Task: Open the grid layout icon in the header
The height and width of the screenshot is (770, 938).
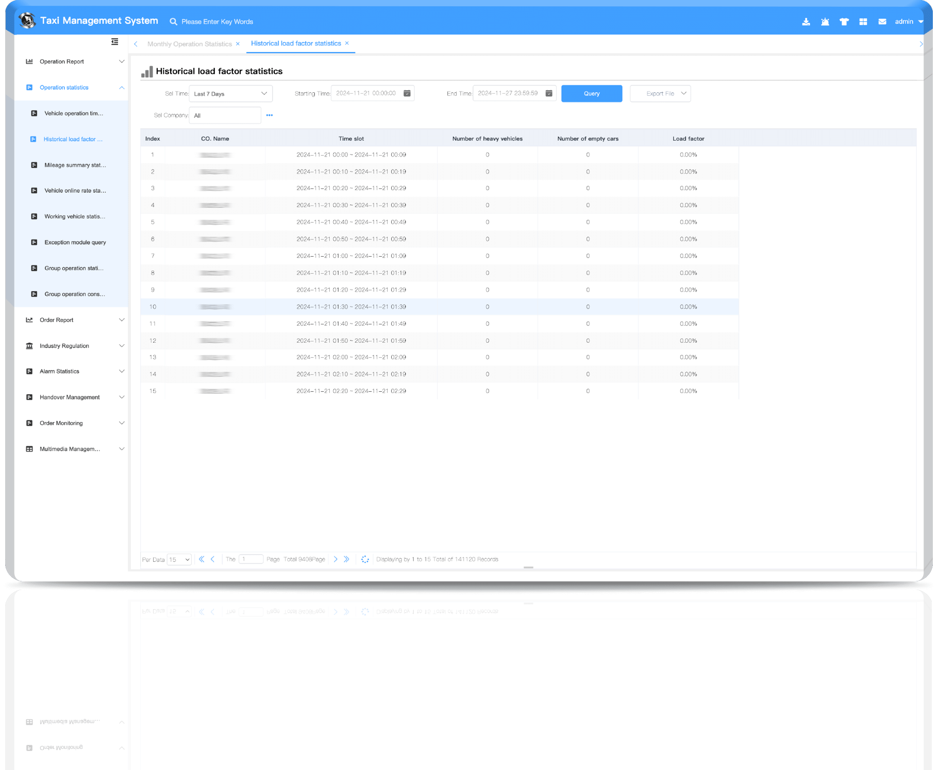Action: pos(863,22)
